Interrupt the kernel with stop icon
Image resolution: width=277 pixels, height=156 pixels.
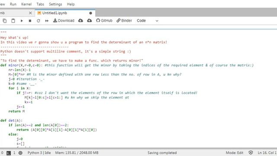(30, 21)
